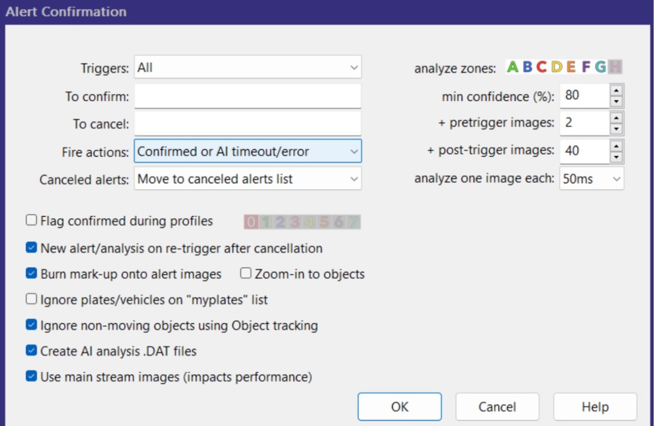Select profile 2 in flag profiles

click(x=280, y=222)
